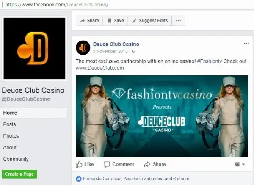Viewport: 254px width, 185px height.
Task: Open the Photos sidebar section
Action: pyautogui.click(x=11, y=136)
